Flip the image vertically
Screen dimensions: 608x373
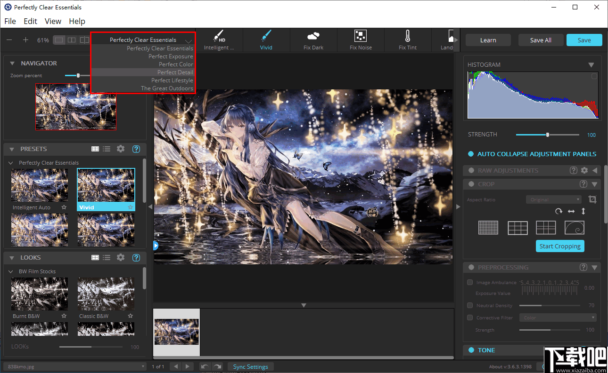[583, 212]
